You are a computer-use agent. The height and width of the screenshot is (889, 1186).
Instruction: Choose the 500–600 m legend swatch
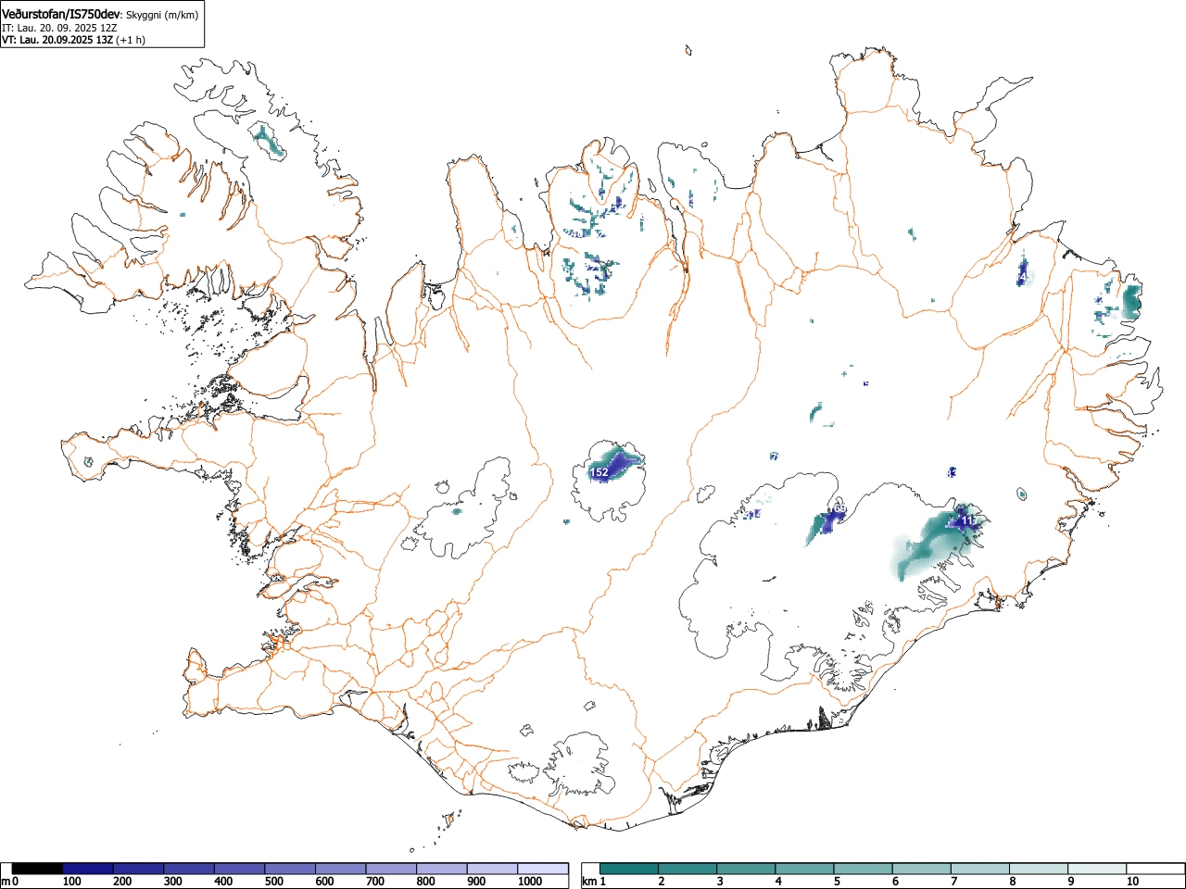pos(290,869)
